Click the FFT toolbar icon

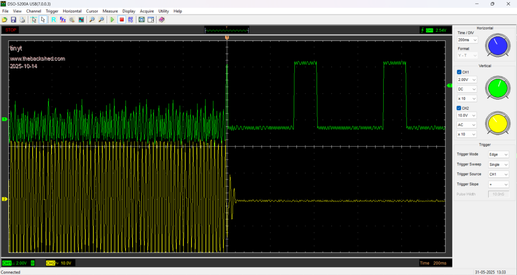63,20
